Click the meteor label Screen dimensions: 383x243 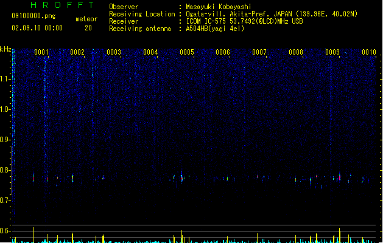[86, 19]
